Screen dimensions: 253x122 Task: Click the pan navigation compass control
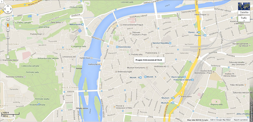pyautogui.click(x=8, y=9)
